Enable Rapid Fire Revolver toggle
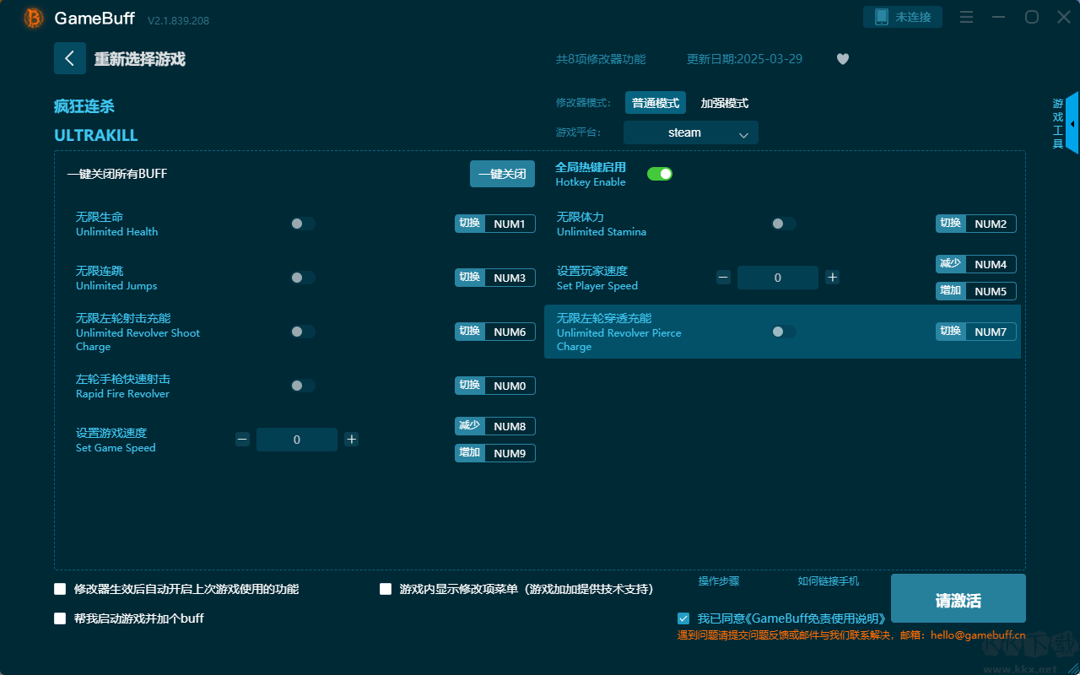 (303, 386)
